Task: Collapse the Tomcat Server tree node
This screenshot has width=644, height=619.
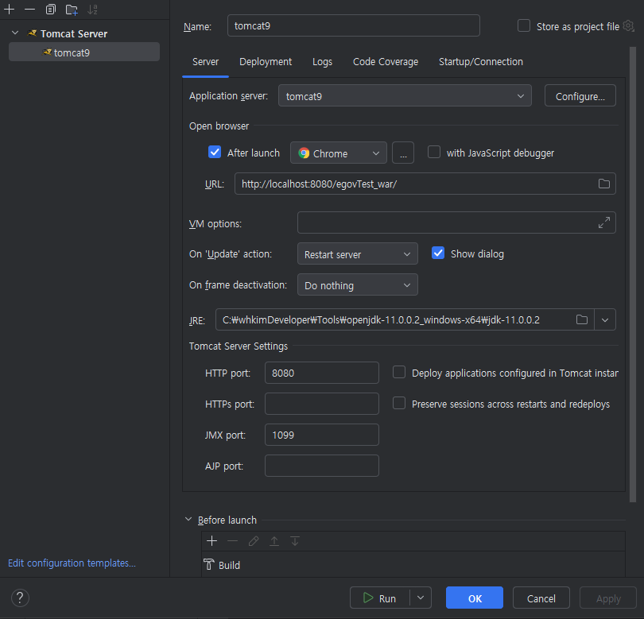Action: 15,33
